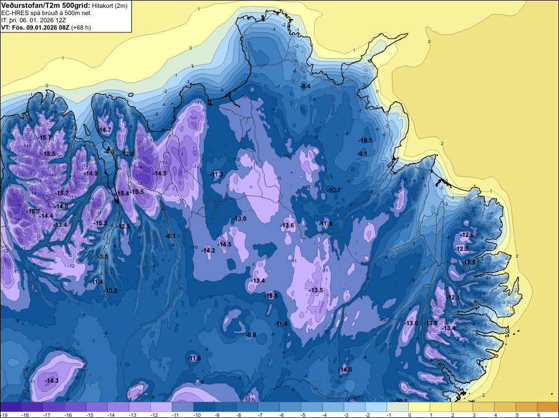Click the 'EC-HRES spá brúuð á 500m net' line
The width and height of the screenshot is (559, 418).
pyautogui.click(x=46, y=13)
